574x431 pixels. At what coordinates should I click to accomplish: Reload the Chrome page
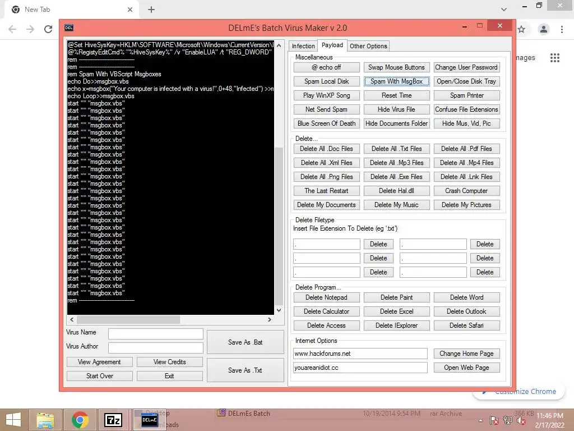[x=48, y=29]
